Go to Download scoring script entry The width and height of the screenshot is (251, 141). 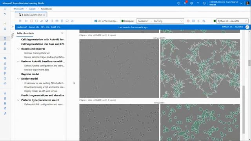click(44, 87)
